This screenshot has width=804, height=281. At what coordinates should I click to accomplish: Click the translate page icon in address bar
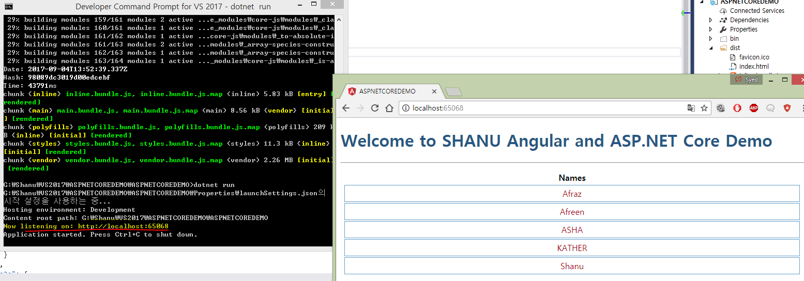coord(691,108)
